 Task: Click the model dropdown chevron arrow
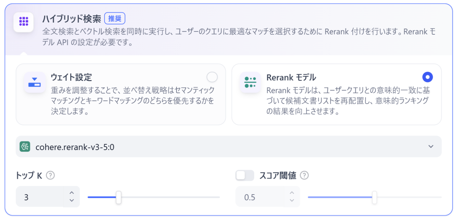[431, 146]
